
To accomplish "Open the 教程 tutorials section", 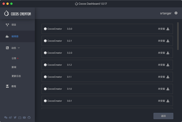I will tap(14, 86).
